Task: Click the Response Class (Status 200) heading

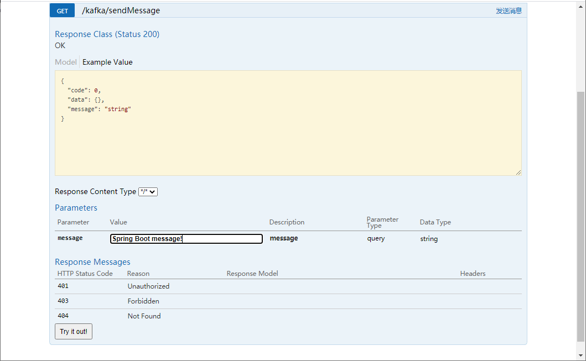Action: tap(107, 34)
